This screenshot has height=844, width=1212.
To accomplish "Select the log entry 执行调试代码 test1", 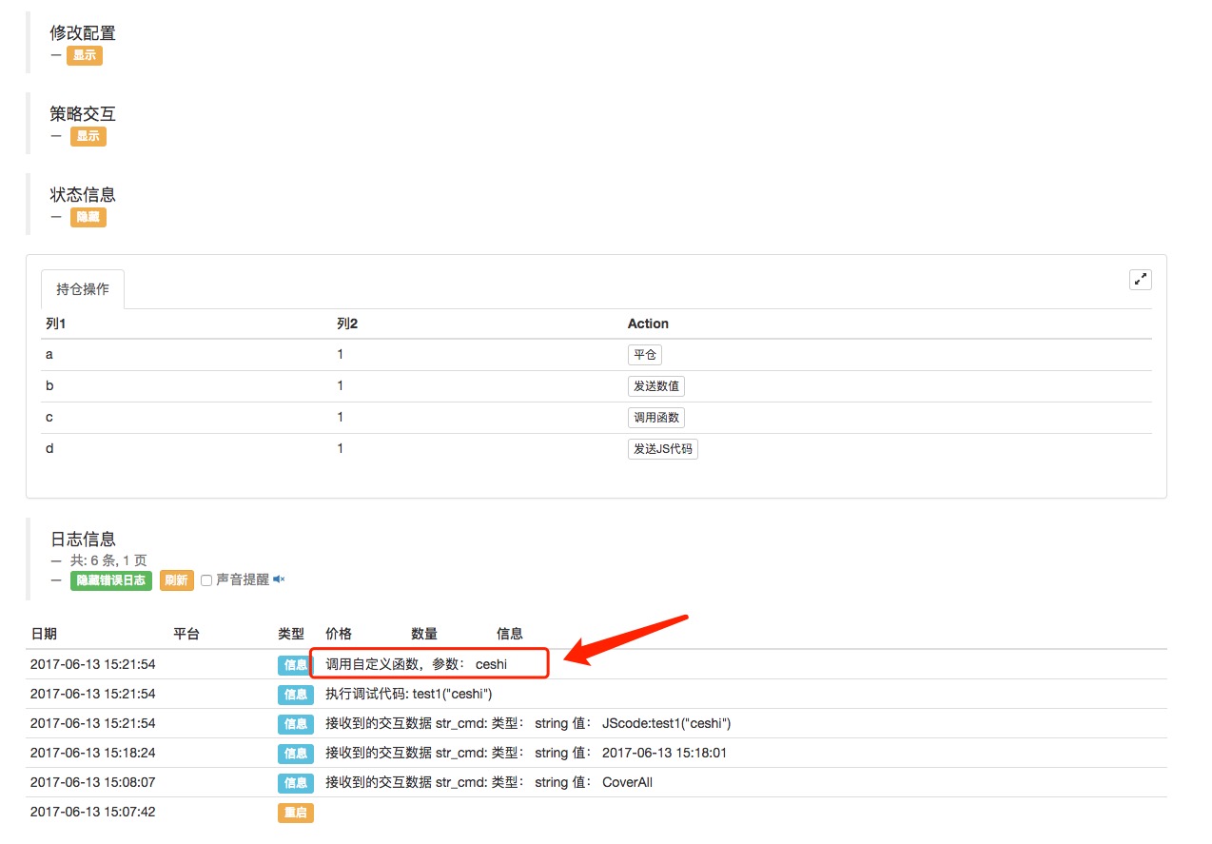I will tap(596, 694).
